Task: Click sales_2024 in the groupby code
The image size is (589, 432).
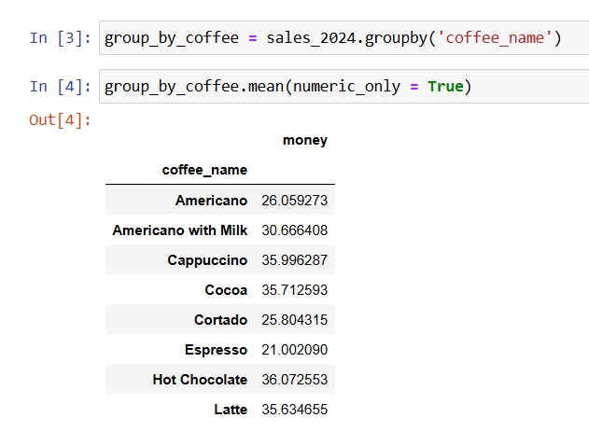Action: click(x=311, y=38)
